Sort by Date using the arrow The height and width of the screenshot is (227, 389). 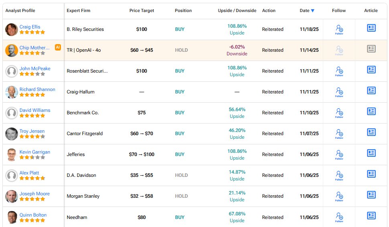click(x=312, y=11)
